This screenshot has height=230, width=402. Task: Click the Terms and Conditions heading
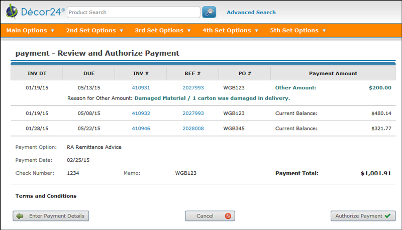coord(46,196)
